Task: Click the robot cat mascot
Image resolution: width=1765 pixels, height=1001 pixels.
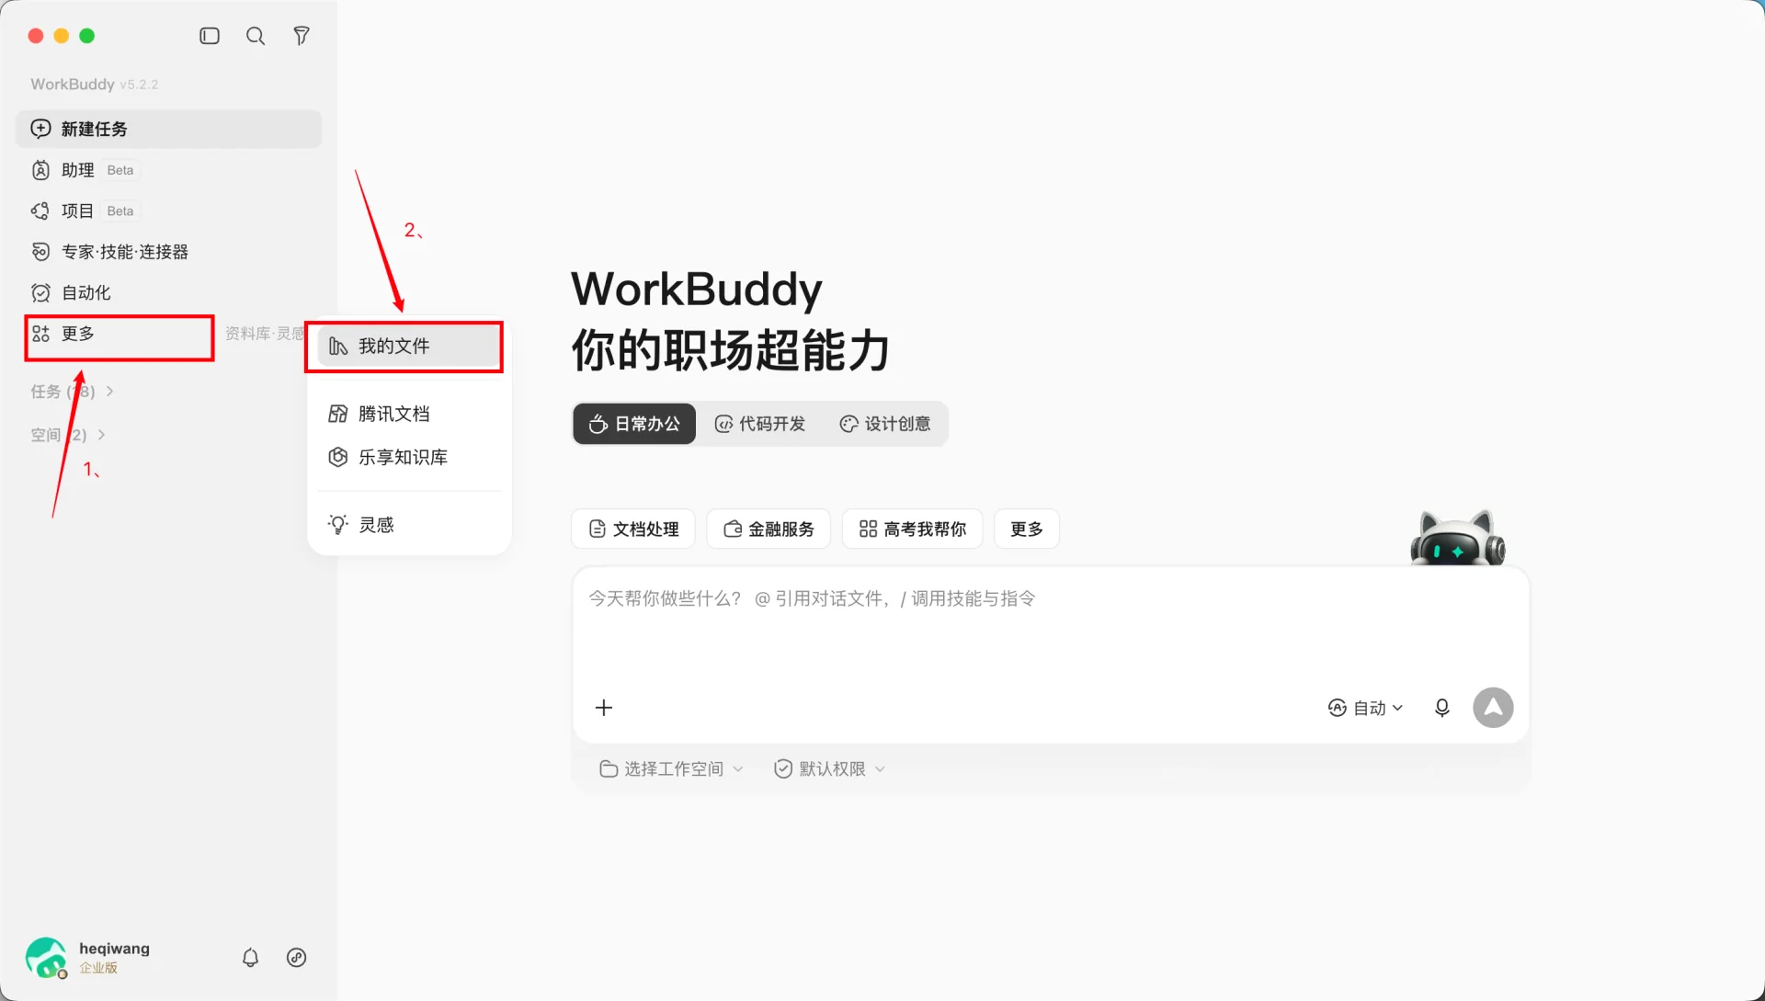Action: coord(1457,538)
